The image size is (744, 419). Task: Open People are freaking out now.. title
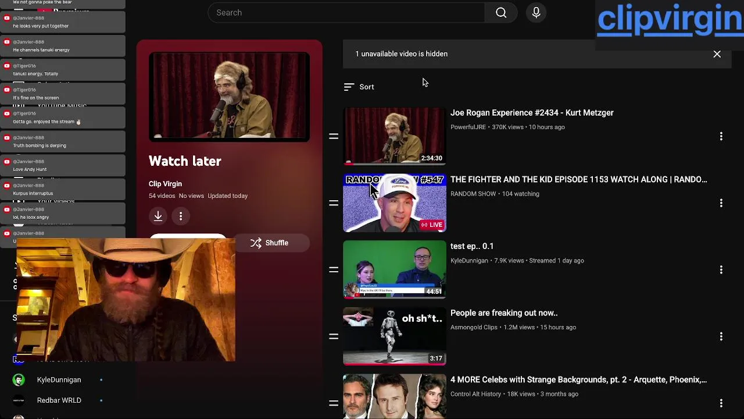coord(504,313)
